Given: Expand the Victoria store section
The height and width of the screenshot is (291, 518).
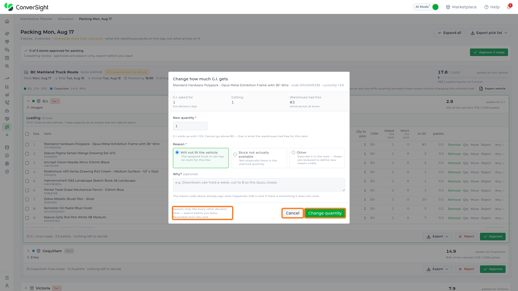Looking at the screenshot, I should pos(26,288).
